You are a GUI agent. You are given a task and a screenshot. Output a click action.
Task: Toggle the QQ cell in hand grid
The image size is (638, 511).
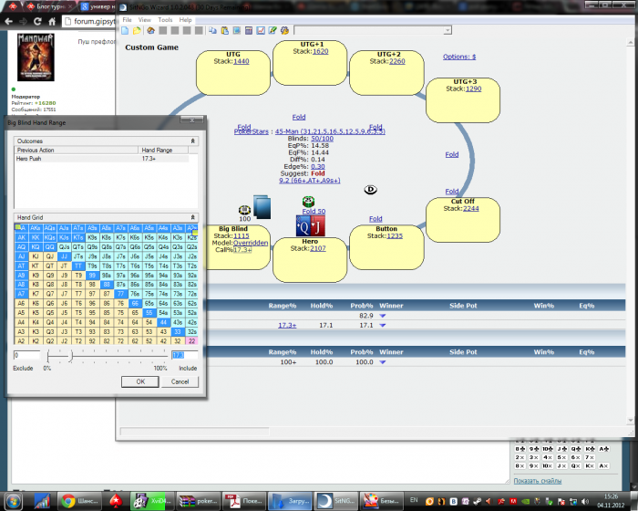(49, 246)
